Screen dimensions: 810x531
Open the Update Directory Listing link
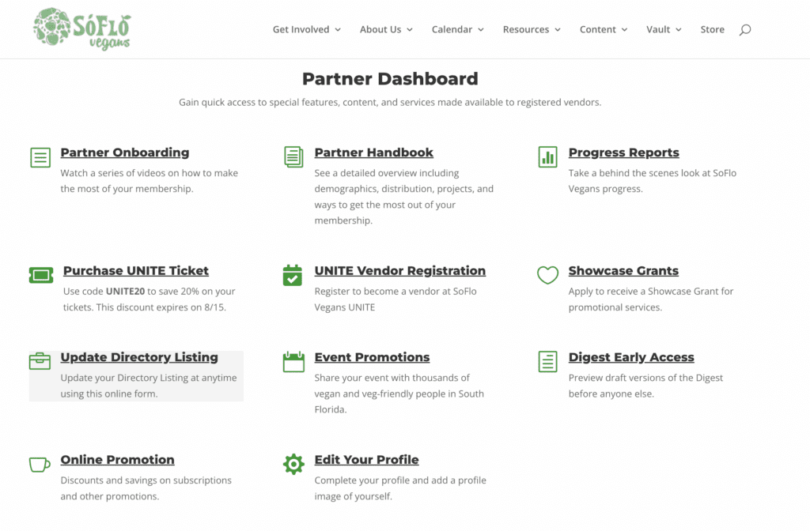tap(139, 357)
